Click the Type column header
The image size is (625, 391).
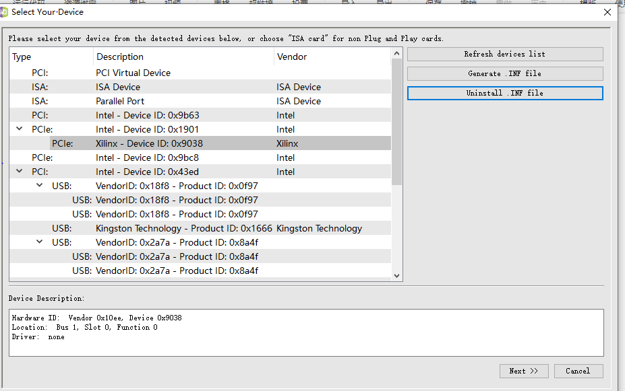(51, 57)
